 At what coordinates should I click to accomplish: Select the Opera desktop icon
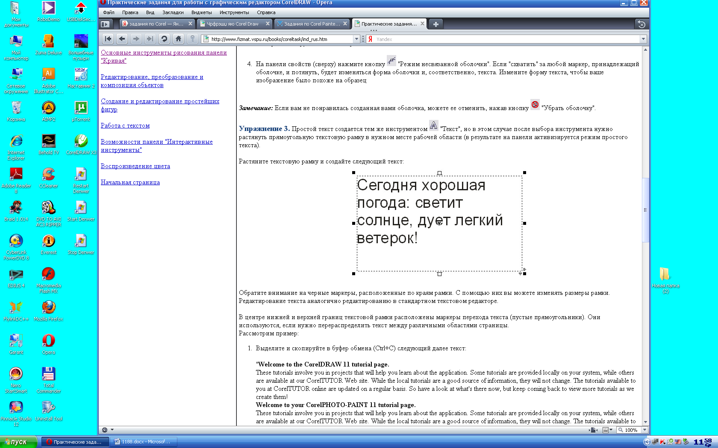tap(48, 344)
